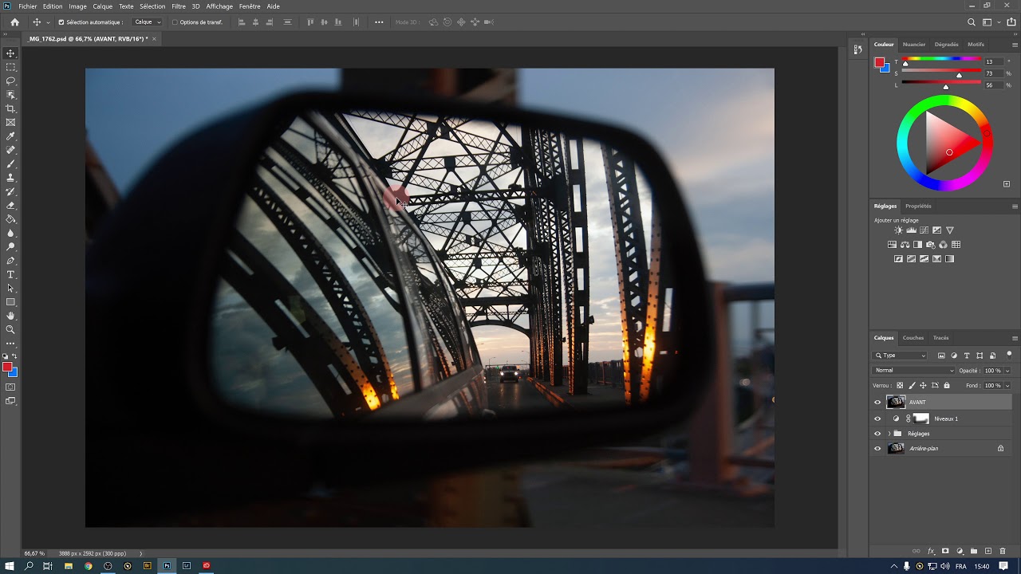
Task: Select the Hand tool
Action: (10, 316)
